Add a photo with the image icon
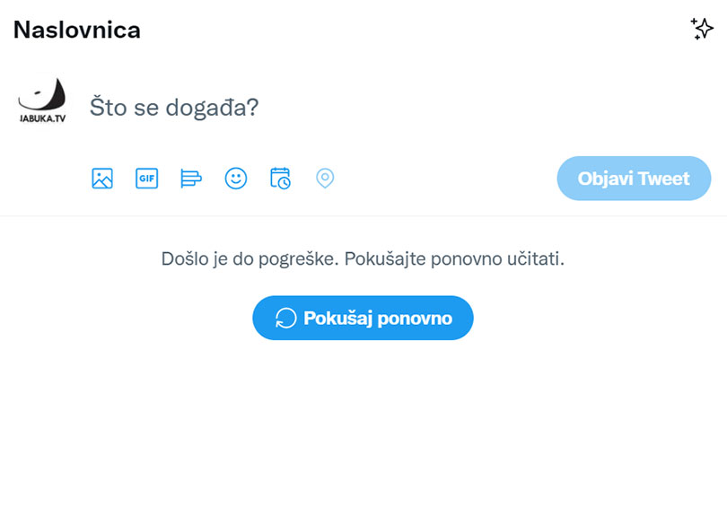 [x=102, y=179]
